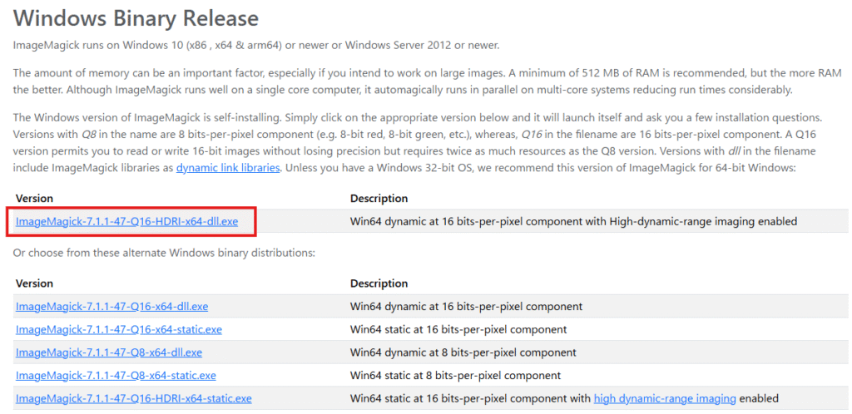Image resolution: width=852 pixels, height=414 pixels.
Task: Open the dynamic link libraries link
Action: (x=228, y=168)
